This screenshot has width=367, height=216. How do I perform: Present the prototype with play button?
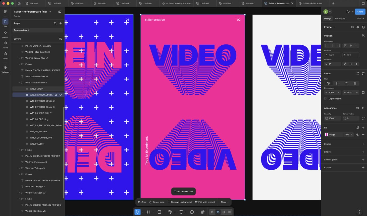[348, 12]
